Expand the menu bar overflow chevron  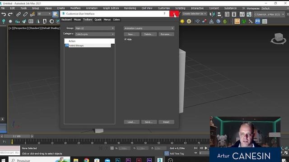pyautogui.click(x=243, y=8)
